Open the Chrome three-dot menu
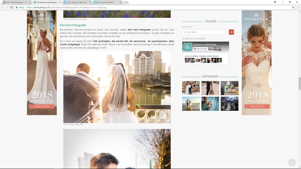Image resolution: width=301 pixels, height=169 pixels. point(298,7)
